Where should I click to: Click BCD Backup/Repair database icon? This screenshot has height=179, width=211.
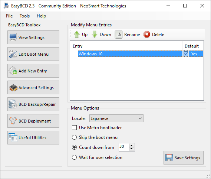(13, 104)
